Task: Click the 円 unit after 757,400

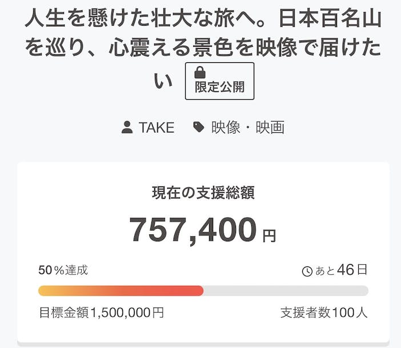Action: click(269, 236)
